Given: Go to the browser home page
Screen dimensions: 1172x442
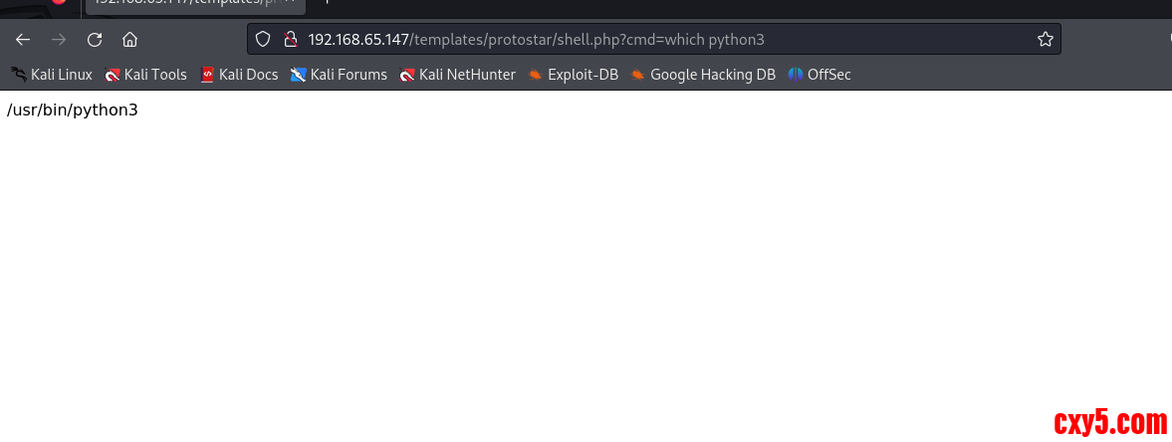Looking at the screenshot, I should tap(129, 40).
